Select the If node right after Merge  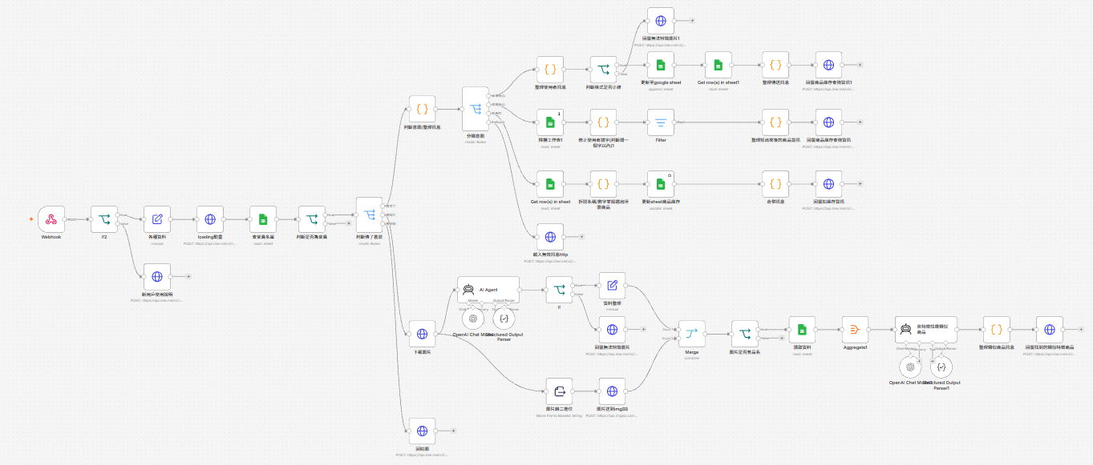click(744, 334)
